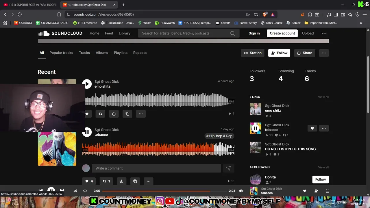Open profile more options menu

coord(324,53)
